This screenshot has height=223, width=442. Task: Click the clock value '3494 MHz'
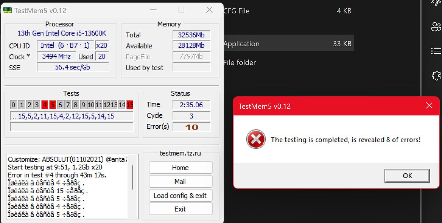(x=56, y=56)
